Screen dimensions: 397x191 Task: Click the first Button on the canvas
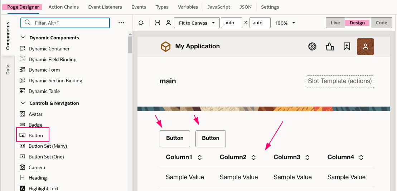[175, 138]
